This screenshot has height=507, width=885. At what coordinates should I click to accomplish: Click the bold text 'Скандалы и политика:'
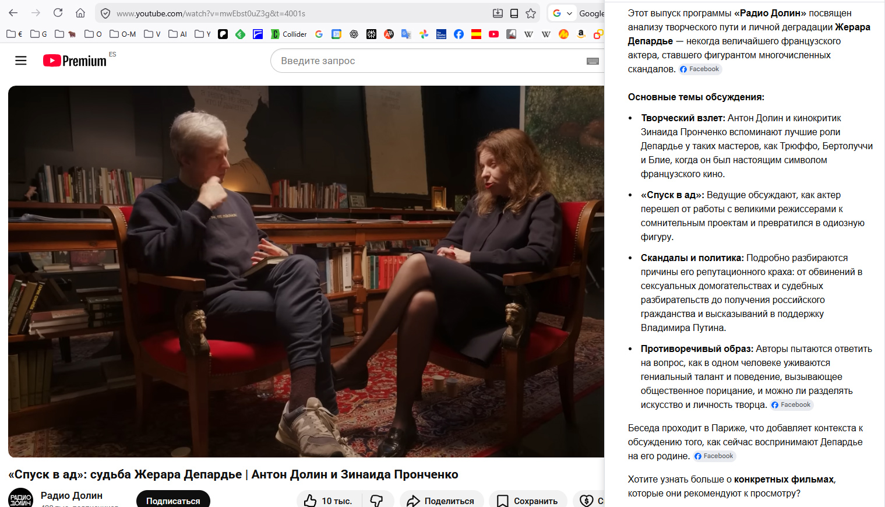click(x=692, y=258)
